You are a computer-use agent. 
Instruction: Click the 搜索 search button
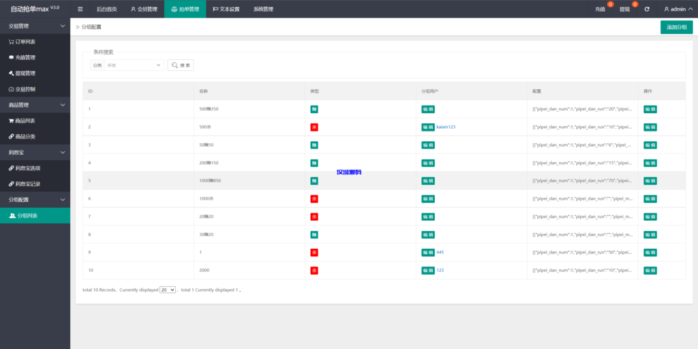[x=181, y=65]
